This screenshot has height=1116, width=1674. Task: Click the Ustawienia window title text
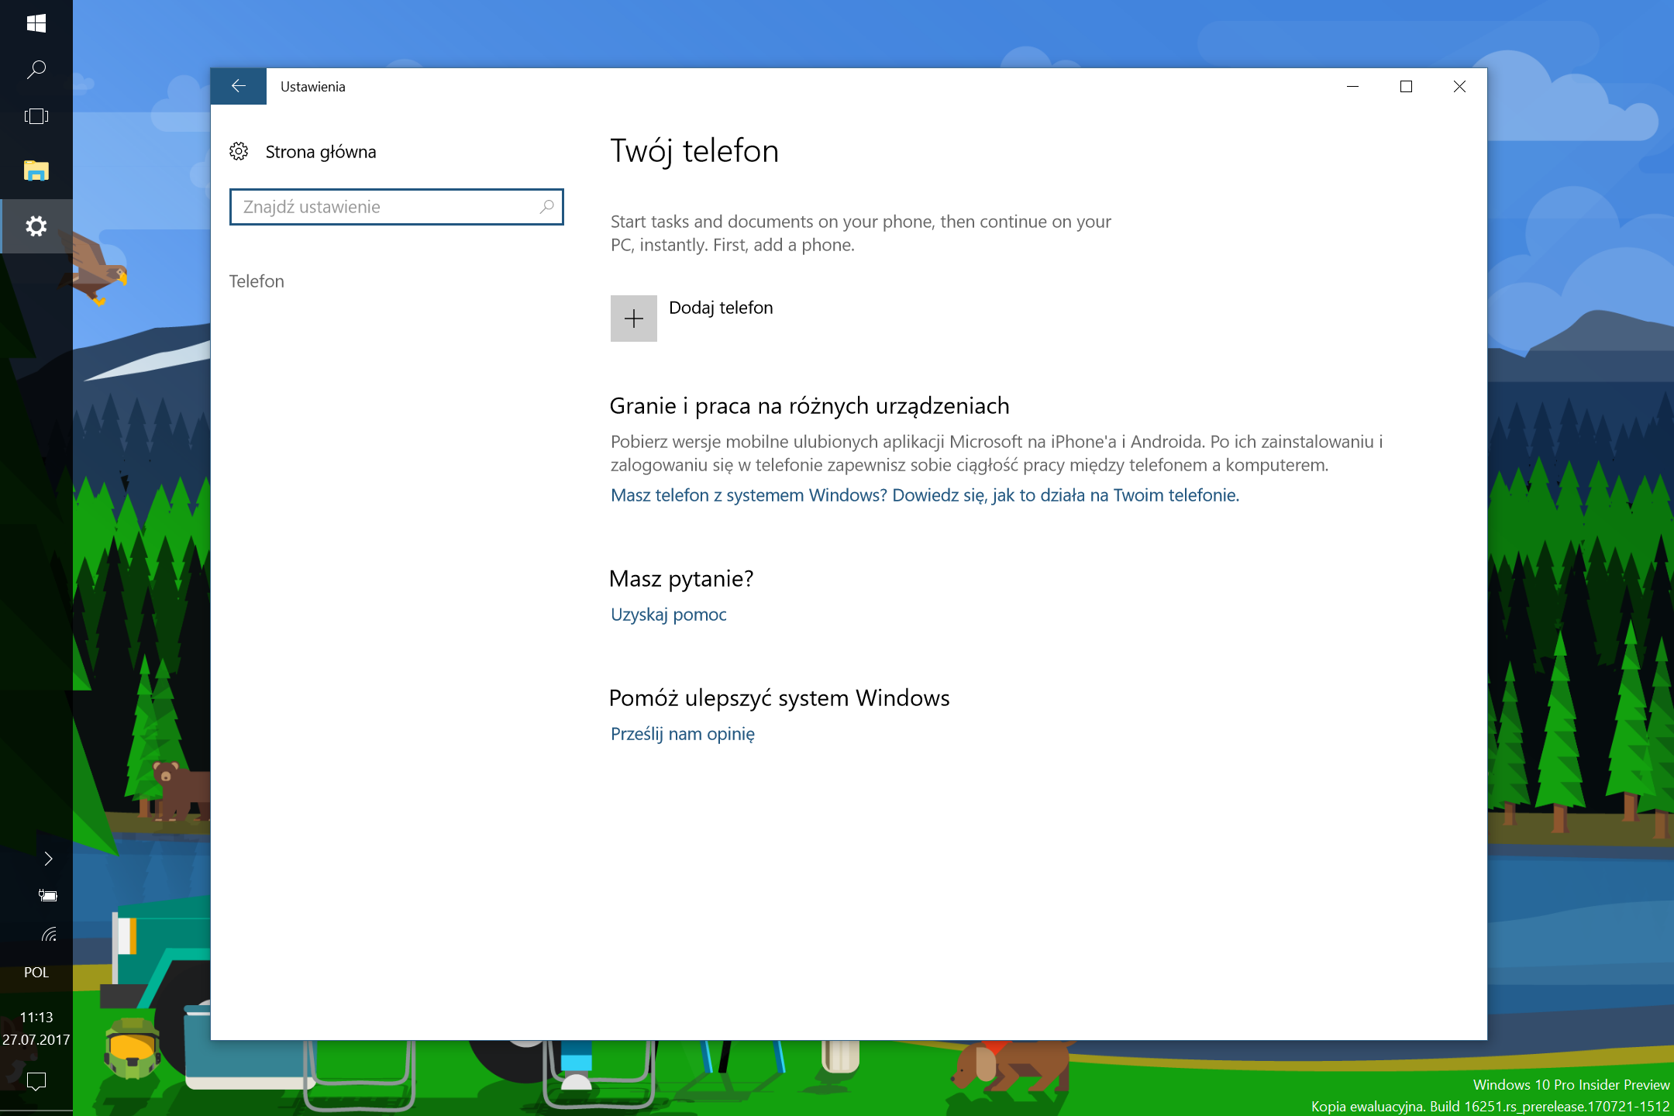click(313, 87)
